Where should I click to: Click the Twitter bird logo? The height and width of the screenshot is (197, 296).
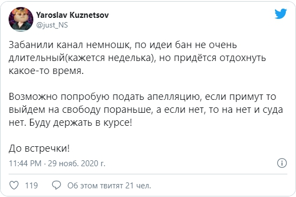[280, 13]
